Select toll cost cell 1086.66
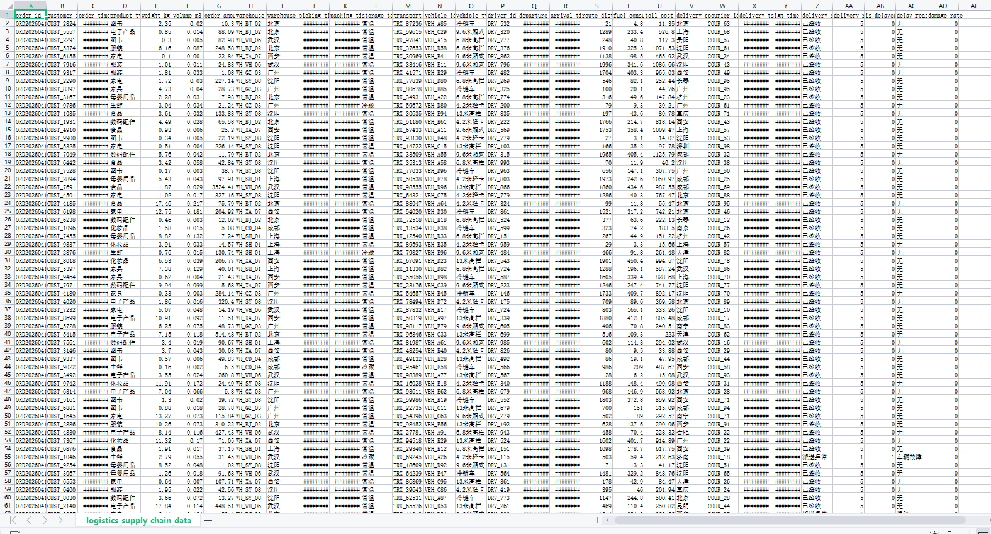Viewport: 991px width, 534px height. click(x=659, y=64)
